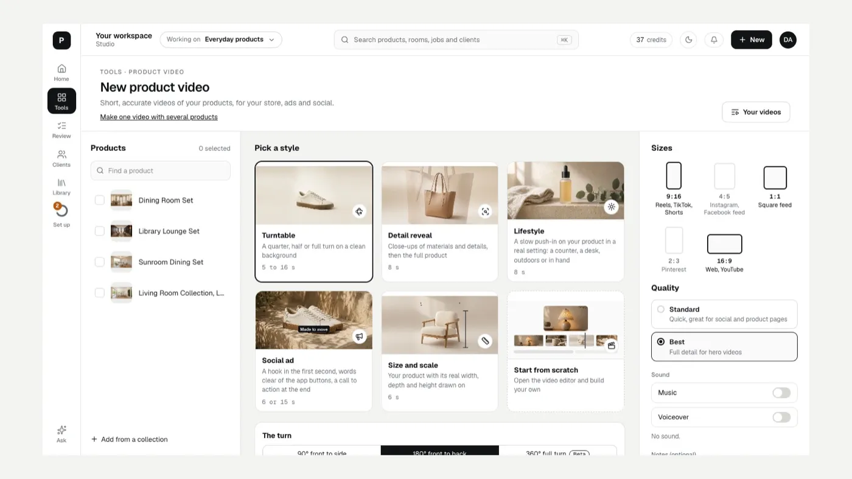Viewport: 852px width, 479px height.
Task: Click Add from a collection
Action: 129,439
